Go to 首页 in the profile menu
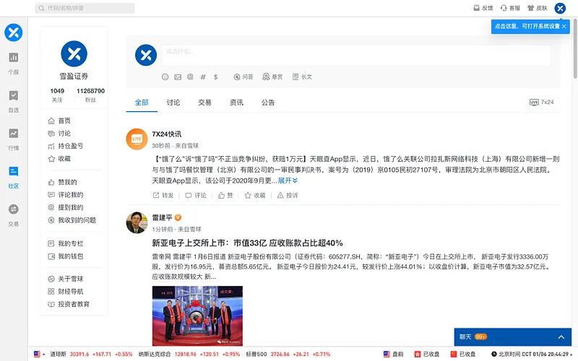 coord(59,121)
